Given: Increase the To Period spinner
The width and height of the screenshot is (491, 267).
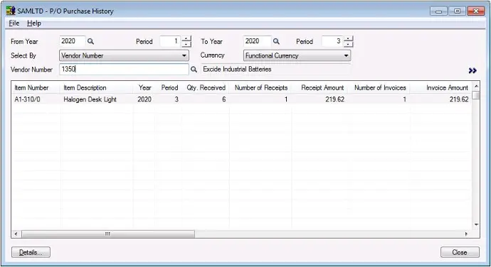Looking at the screenshot, I should coord(349,39).
